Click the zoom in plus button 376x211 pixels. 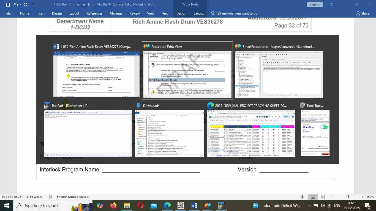[362, 197]
